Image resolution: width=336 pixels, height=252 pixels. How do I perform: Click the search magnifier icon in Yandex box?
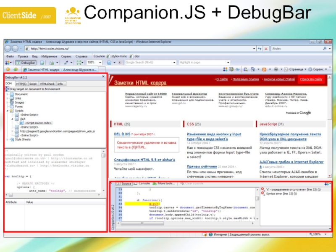(325, 49)
